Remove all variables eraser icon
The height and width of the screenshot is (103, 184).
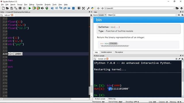[179, 59]
